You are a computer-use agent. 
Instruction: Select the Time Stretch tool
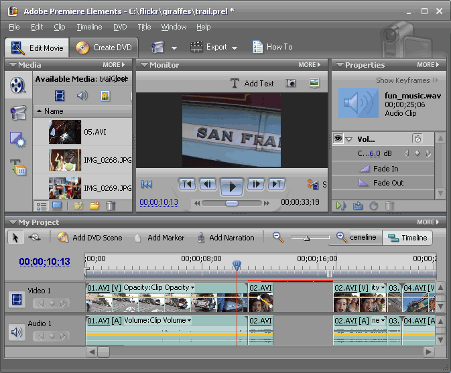click(35, 237)
